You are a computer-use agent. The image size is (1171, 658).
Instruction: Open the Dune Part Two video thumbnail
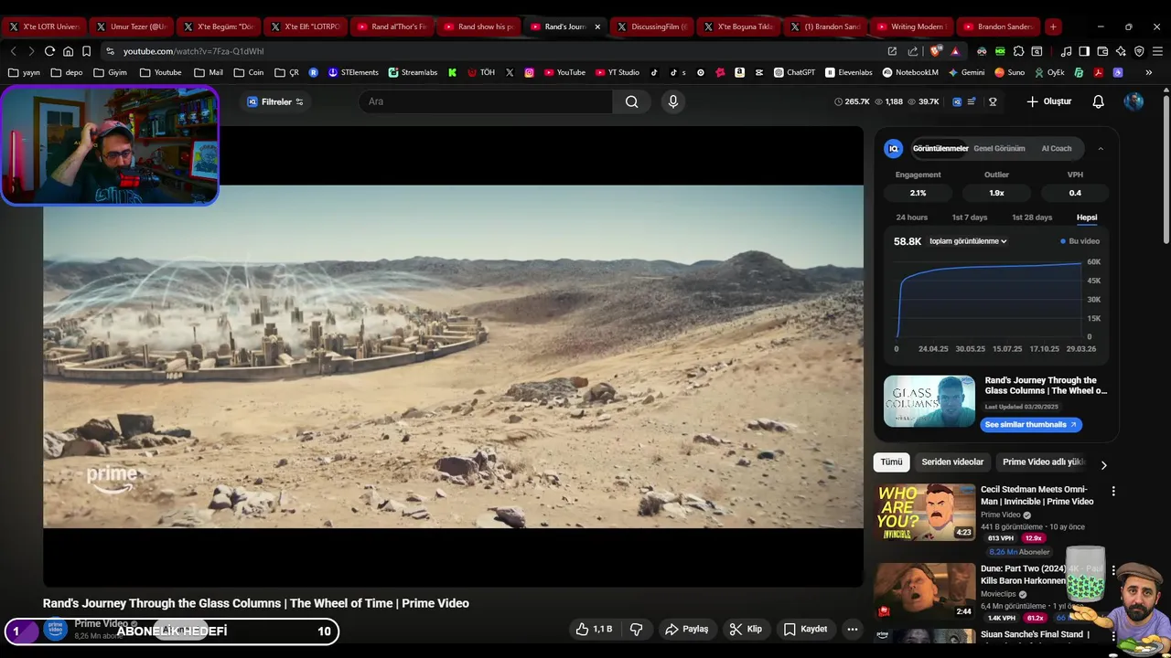pyautogui.click(x=924, y=590)
